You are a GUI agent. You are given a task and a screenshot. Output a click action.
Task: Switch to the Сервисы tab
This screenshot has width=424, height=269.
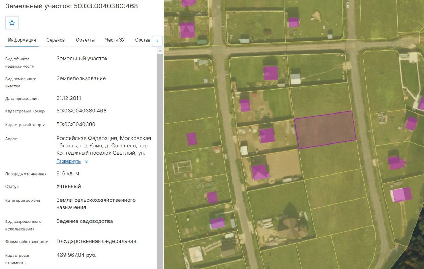56,40
